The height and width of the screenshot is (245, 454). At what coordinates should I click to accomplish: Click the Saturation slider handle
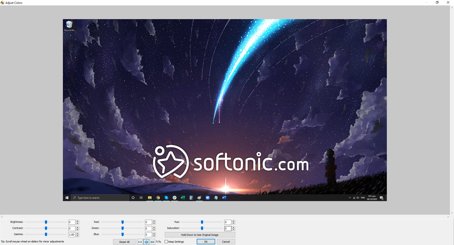(x=202, y=228)
